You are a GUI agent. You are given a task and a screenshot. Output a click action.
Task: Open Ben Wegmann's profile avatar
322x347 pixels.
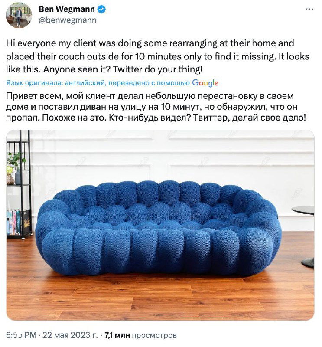[19, 16]
